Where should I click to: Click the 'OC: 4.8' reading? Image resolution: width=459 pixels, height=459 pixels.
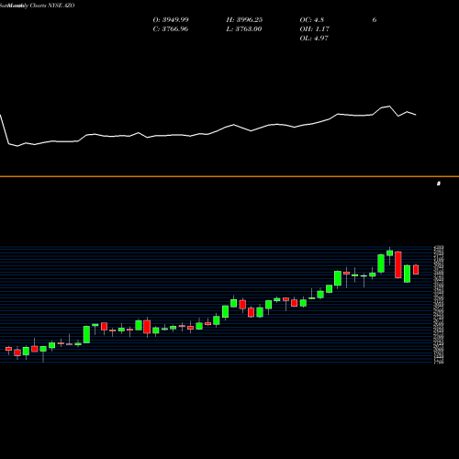pyautogui.click(x=312, y=20)
